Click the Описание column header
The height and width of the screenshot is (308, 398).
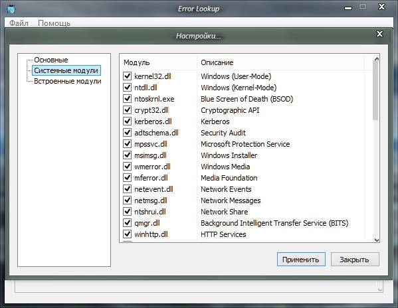280,62
